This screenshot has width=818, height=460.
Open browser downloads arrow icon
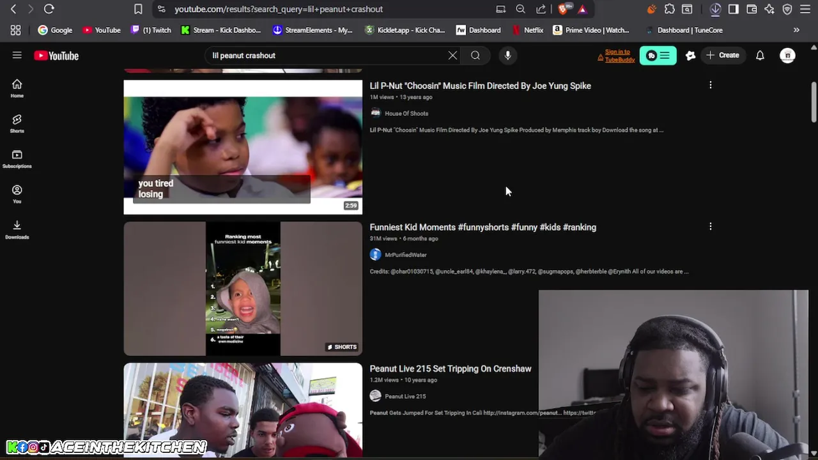tap(716, 9)
